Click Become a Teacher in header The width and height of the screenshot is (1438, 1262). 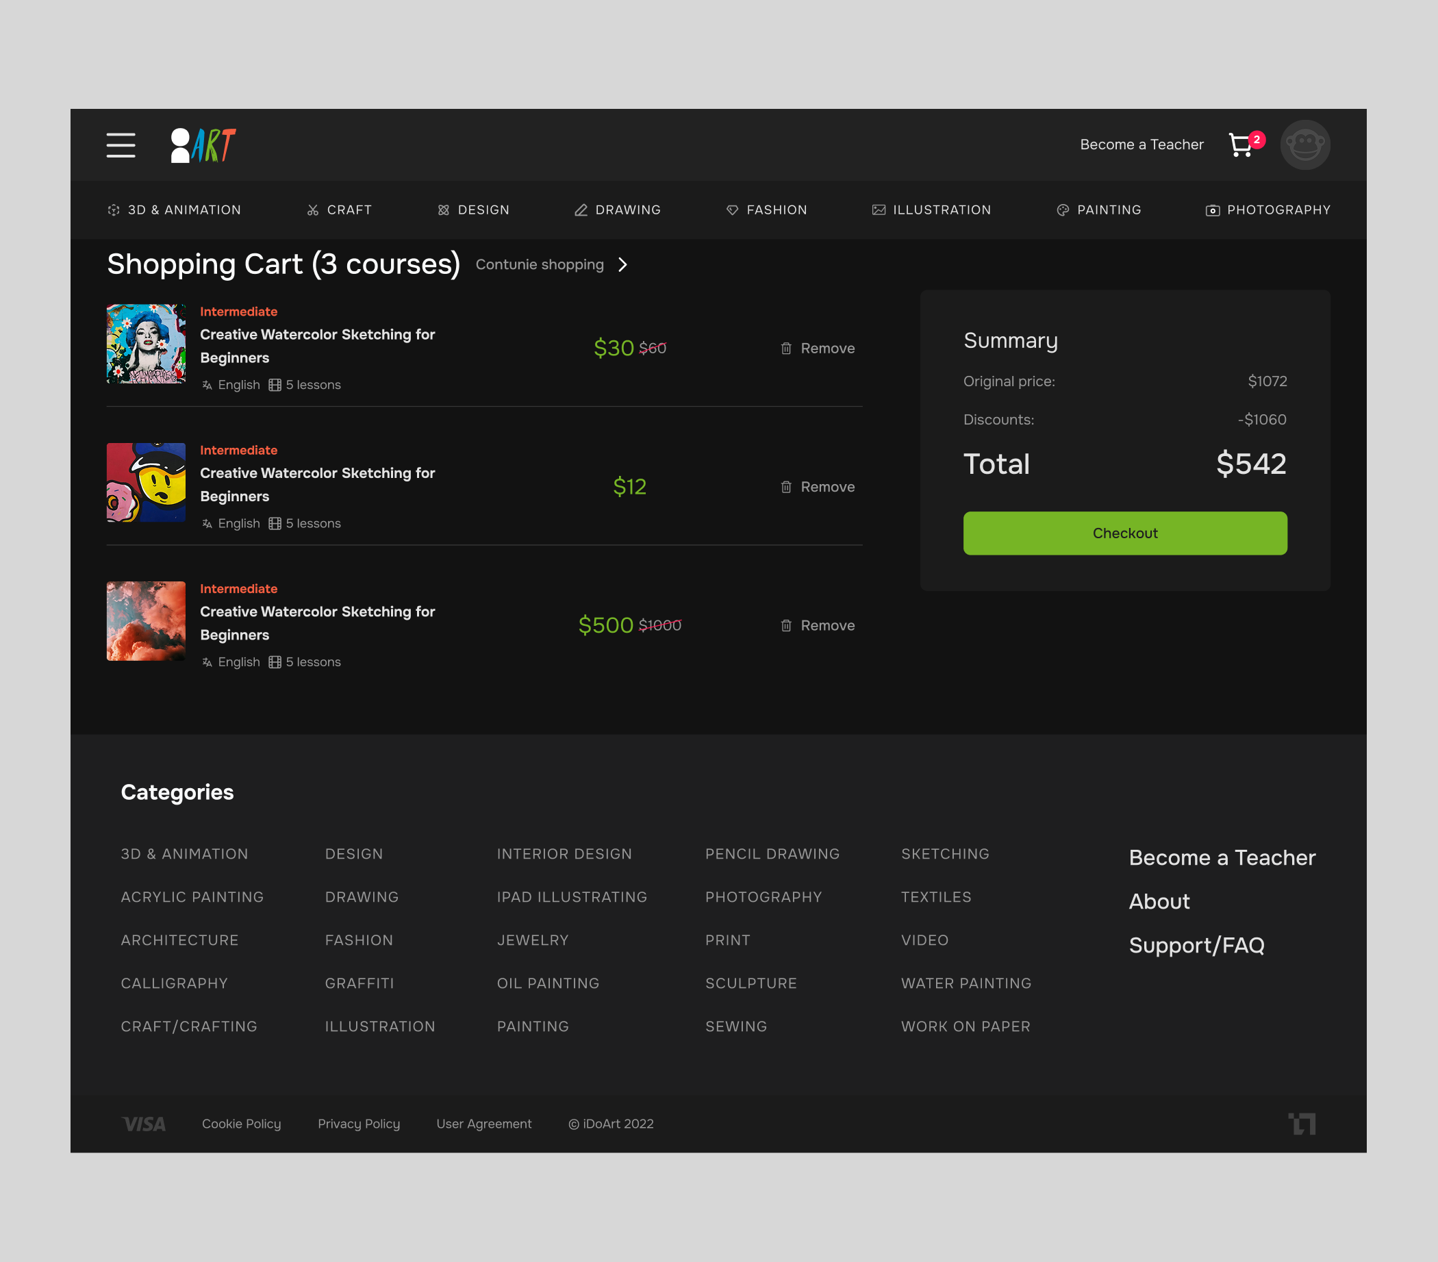pos(1141,144)
